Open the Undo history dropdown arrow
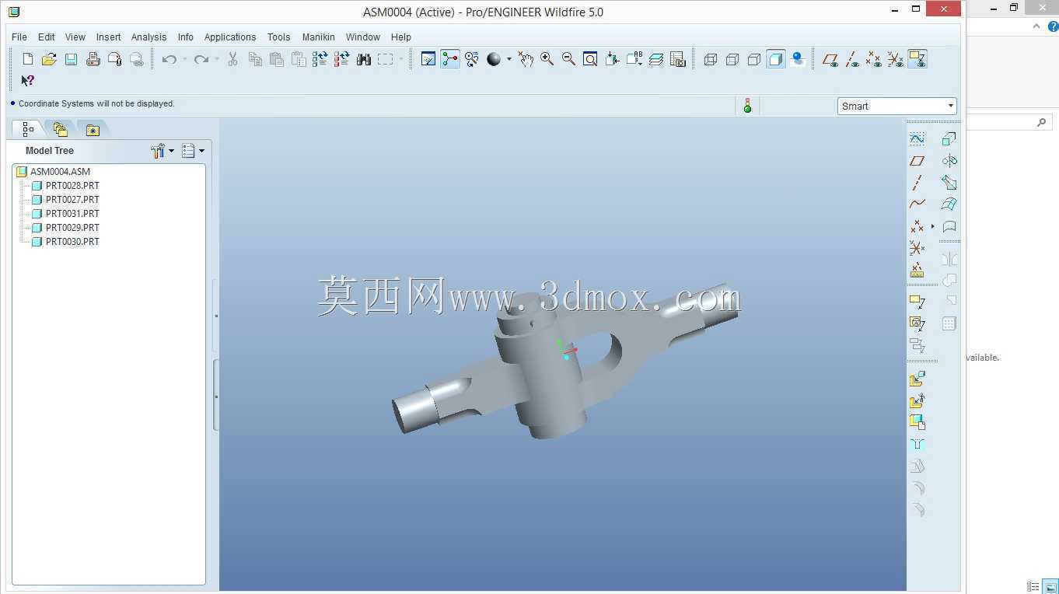1059x594 pixels. (184, 59)
